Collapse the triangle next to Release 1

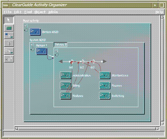click(x=32, y=45)
